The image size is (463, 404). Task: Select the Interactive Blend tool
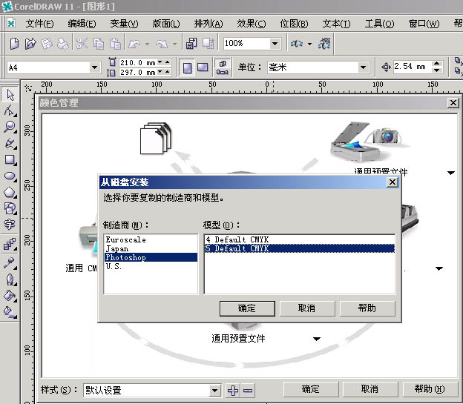[x=10, y=245]
